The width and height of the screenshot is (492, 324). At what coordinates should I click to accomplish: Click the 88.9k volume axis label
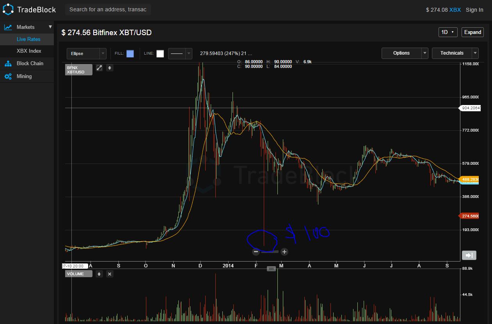[x=467, y=269]
